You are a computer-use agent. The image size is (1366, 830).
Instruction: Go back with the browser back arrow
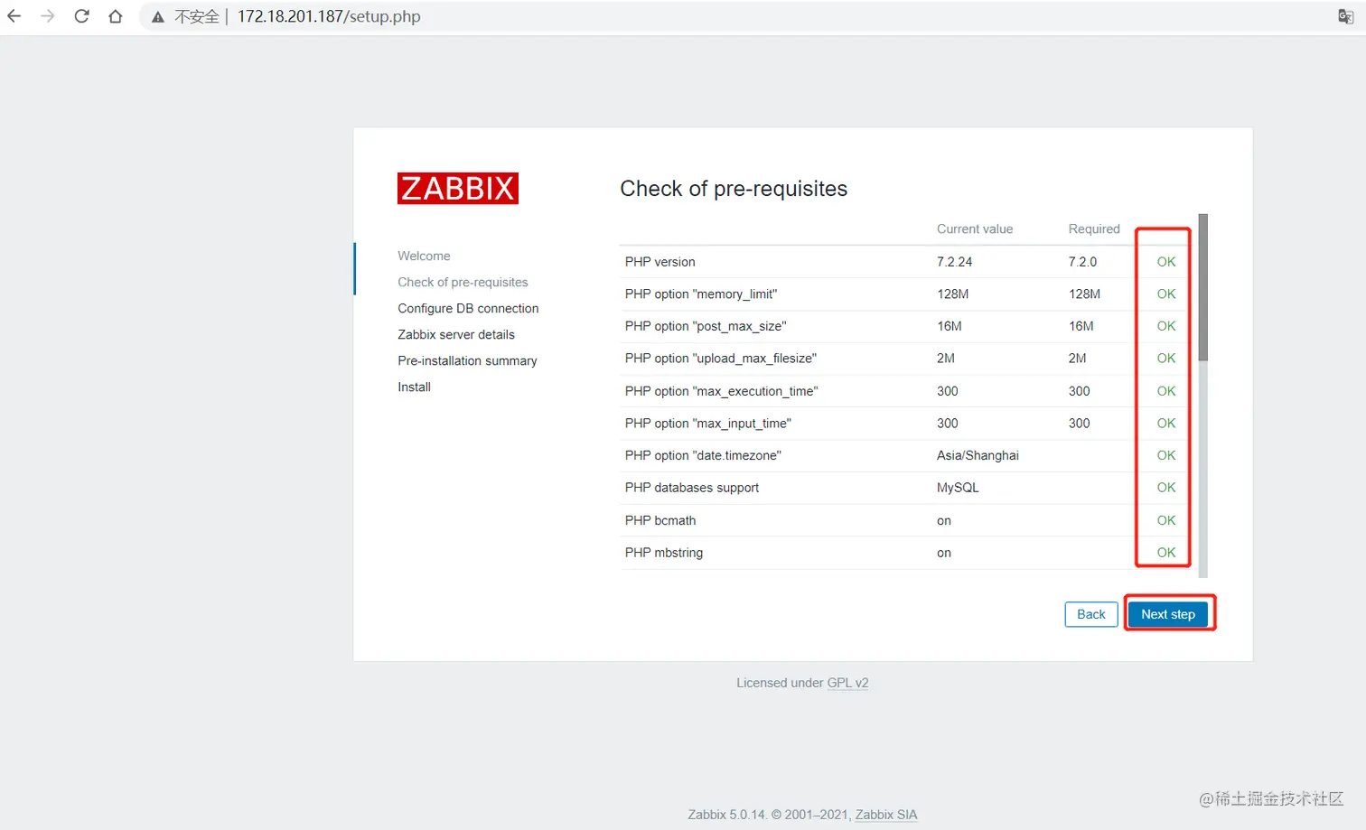(14, 16)
